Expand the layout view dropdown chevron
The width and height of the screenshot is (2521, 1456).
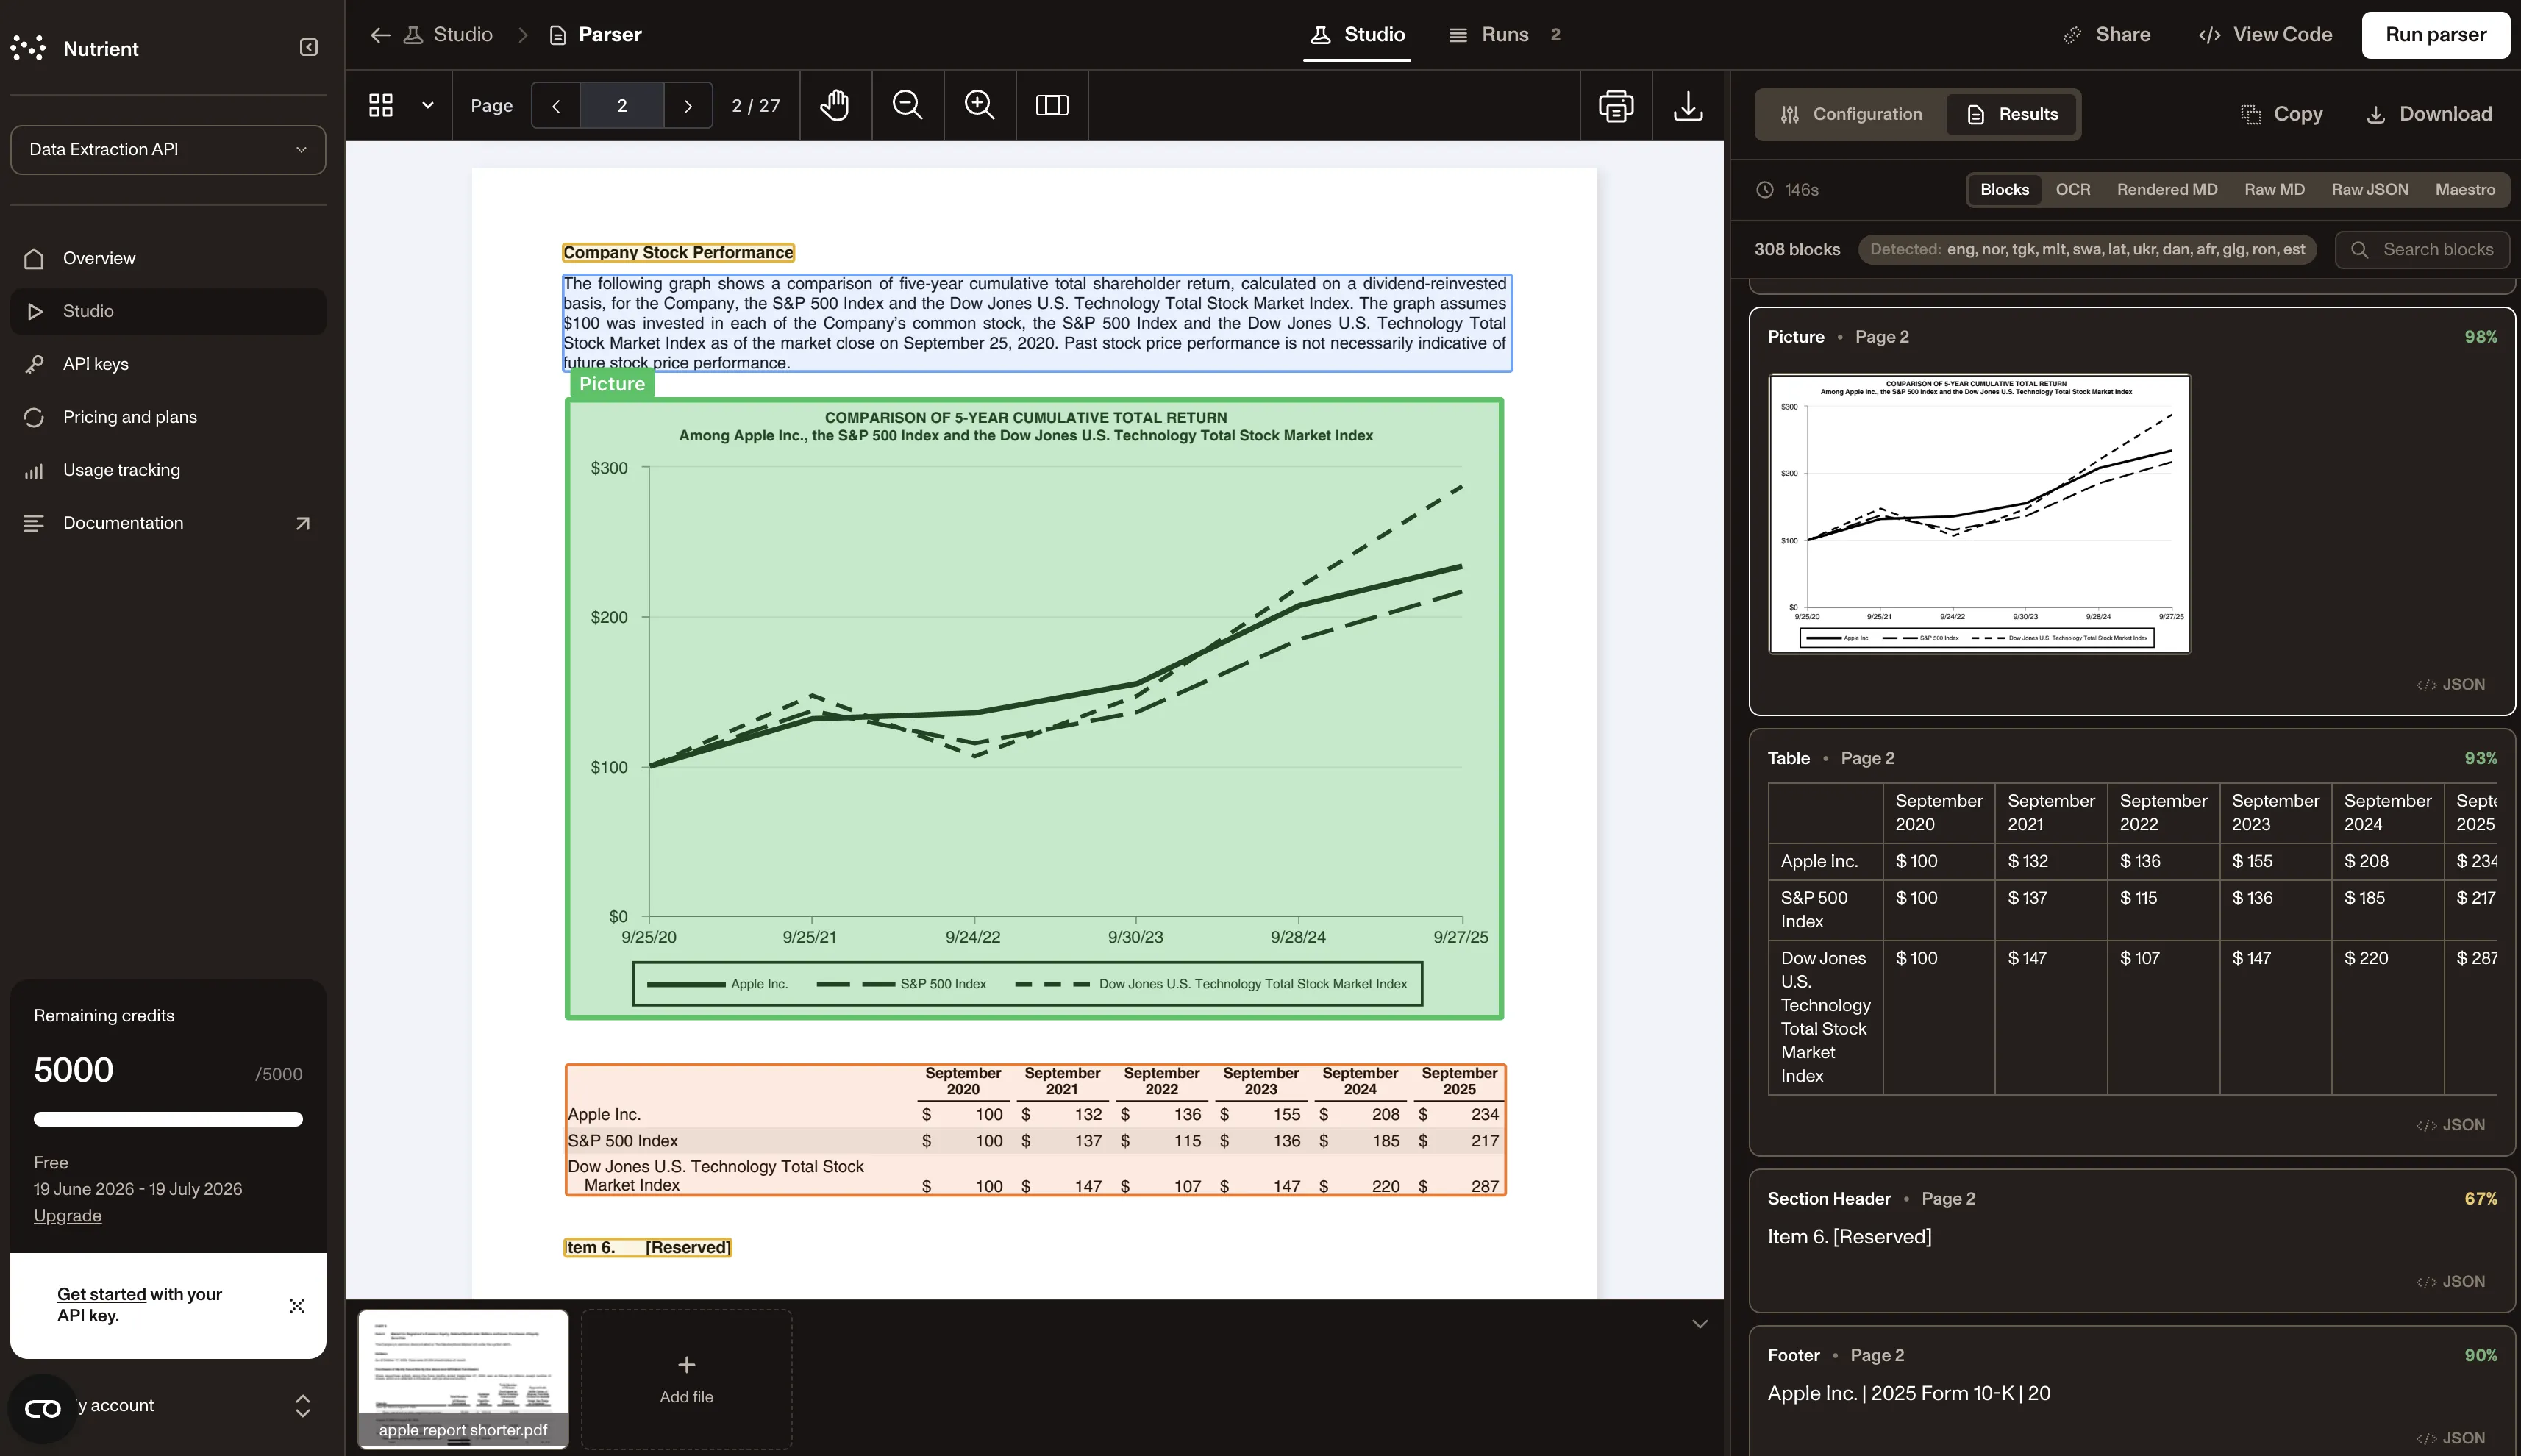tap(428, 105)
